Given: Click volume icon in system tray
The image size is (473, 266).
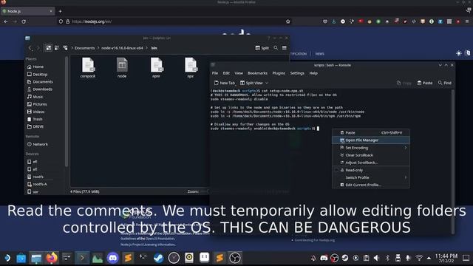Looking at the screenshot, I should (376, 258).
